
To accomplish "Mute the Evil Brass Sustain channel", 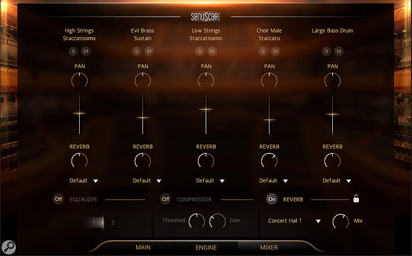I will [x=150, y=51].
